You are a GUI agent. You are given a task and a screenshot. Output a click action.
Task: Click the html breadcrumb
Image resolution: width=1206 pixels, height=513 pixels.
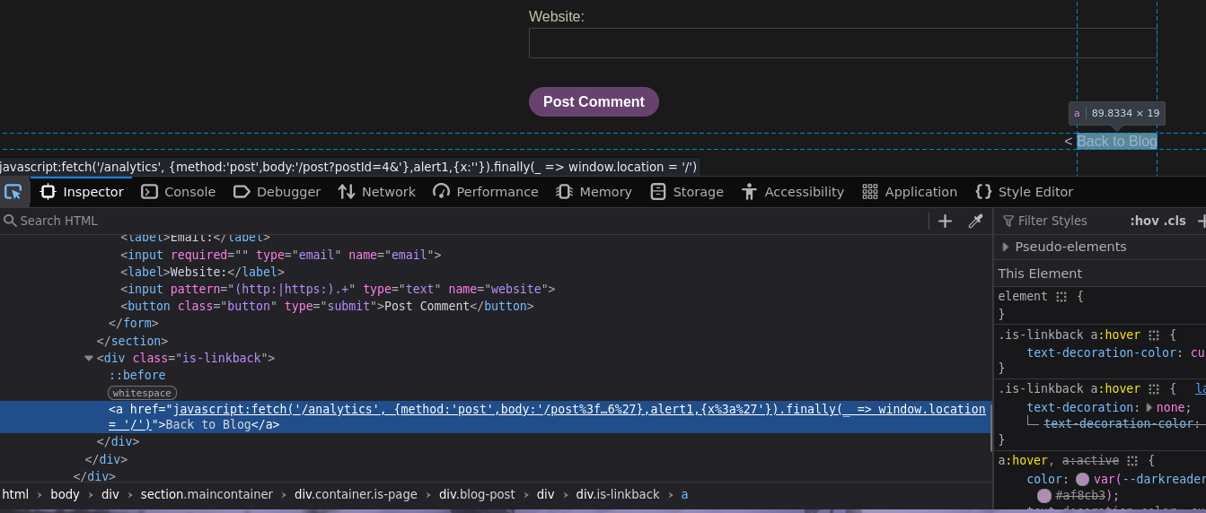tap(15, 494)
